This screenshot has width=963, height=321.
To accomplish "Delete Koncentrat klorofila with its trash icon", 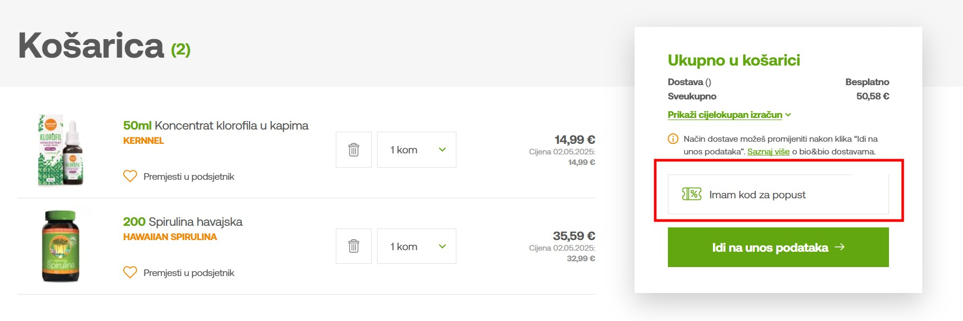I will point(354,150).
